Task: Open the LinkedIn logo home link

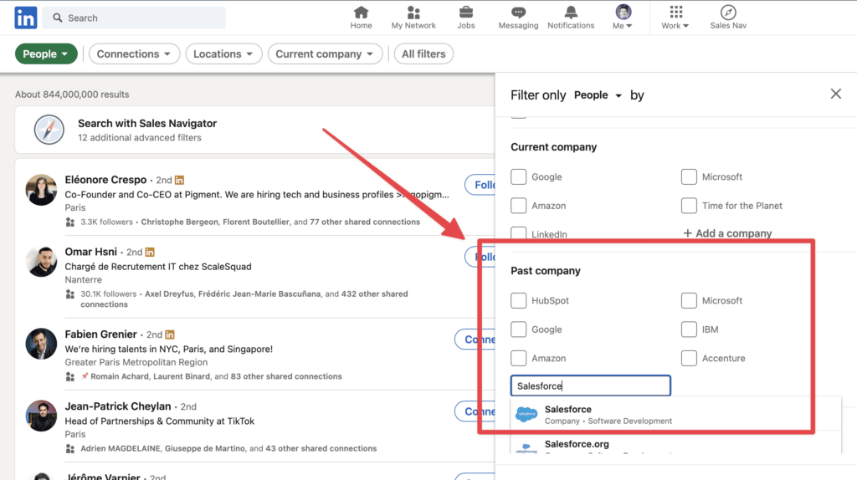Action: pos(26,18)
